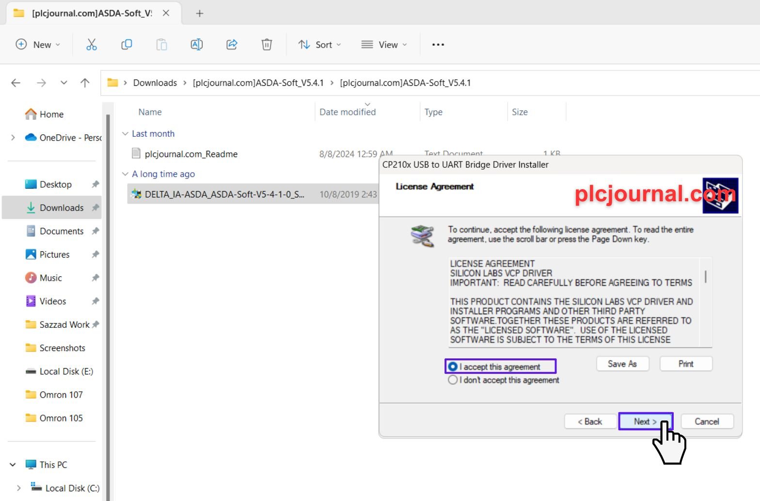Unpin Desktop using its pin icon
Screen dimensions: 760x501
click(95, 184)
